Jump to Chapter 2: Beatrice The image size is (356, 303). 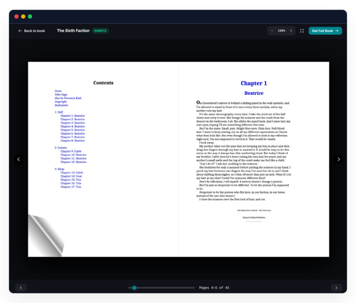(x=73, y=119)
